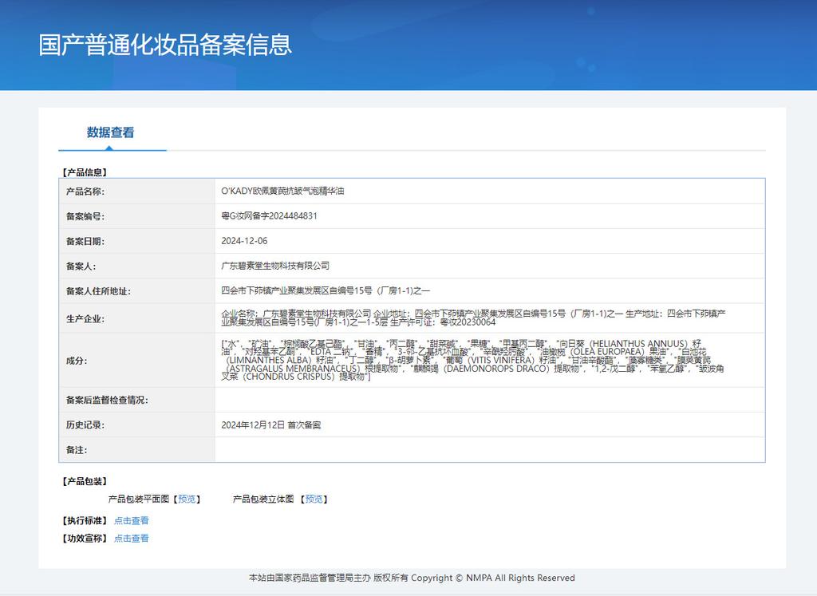The height and width of the screenshot is (596, 817).
Task: Click the 【功效宣称】 label
Action: point(85,539)
